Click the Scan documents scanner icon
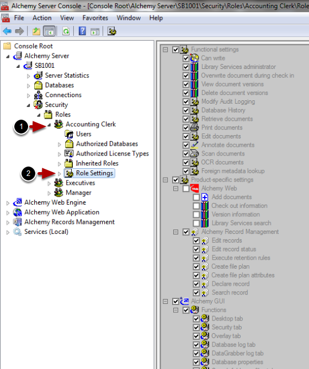Screen dimensions: 309x369 (194, 153)
